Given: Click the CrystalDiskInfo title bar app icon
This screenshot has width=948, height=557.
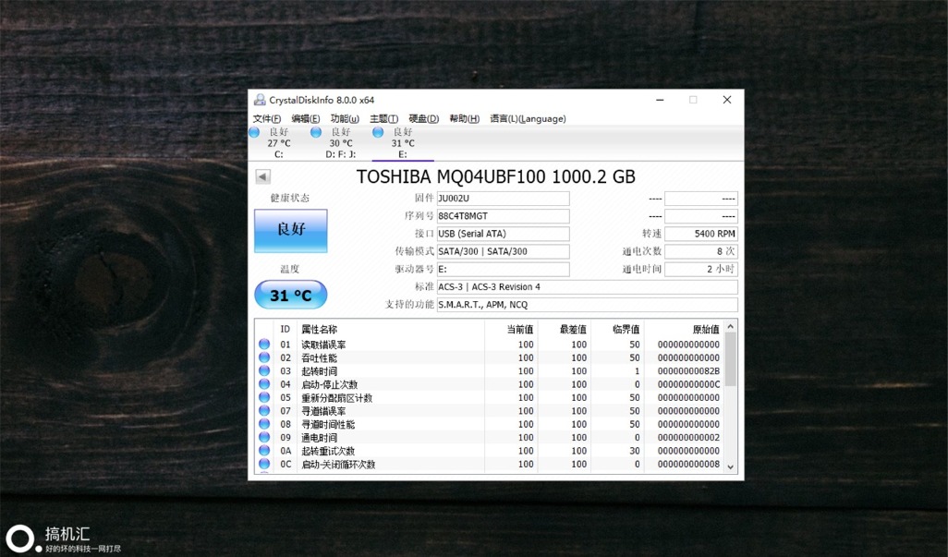Looking at the screenshot, I should 260,100.
